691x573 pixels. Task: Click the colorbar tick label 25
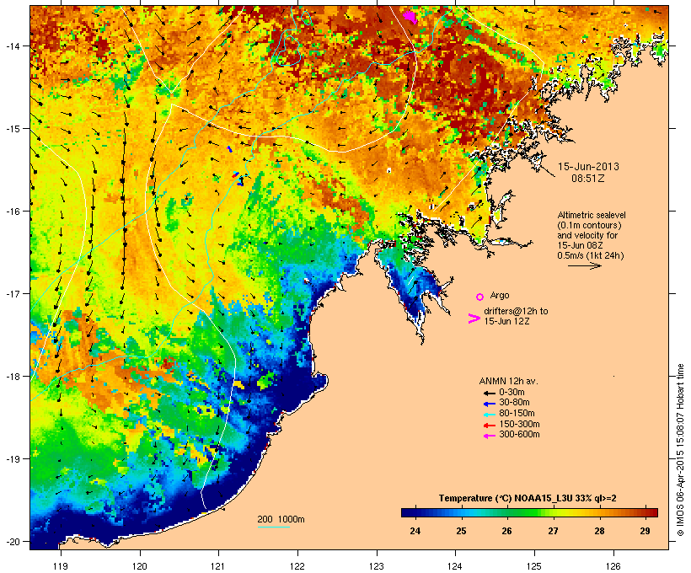[x=461, y=531]
